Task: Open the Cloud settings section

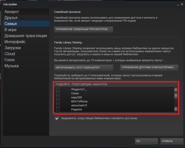Action: tap(26, 54)
